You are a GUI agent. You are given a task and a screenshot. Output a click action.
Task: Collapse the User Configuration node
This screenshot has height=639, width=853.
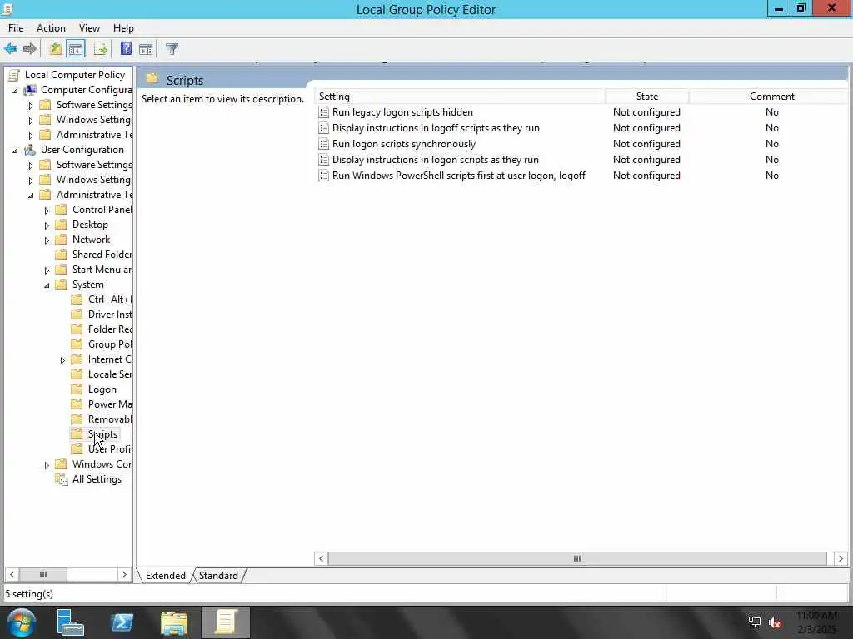15,150
